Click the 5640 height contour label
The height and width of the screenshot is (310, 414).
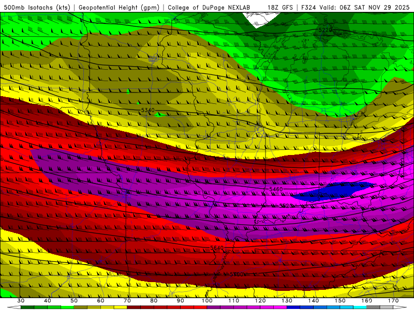point(217,248)
